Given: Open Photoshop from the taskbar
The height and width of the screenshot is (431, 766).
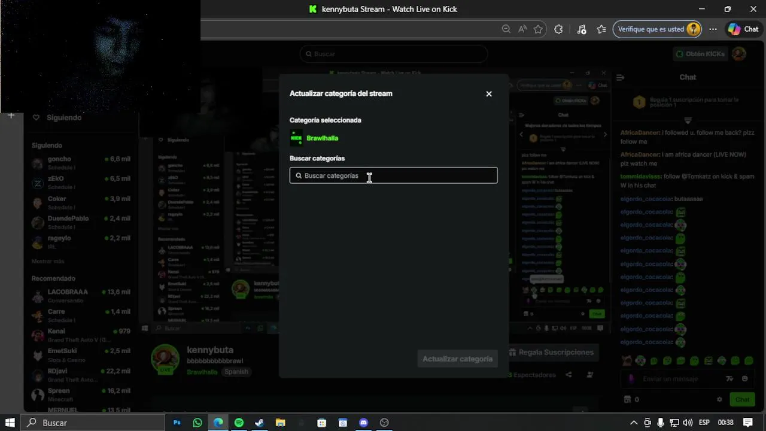Looking at the screenshot, I should (x=177, y=423).
